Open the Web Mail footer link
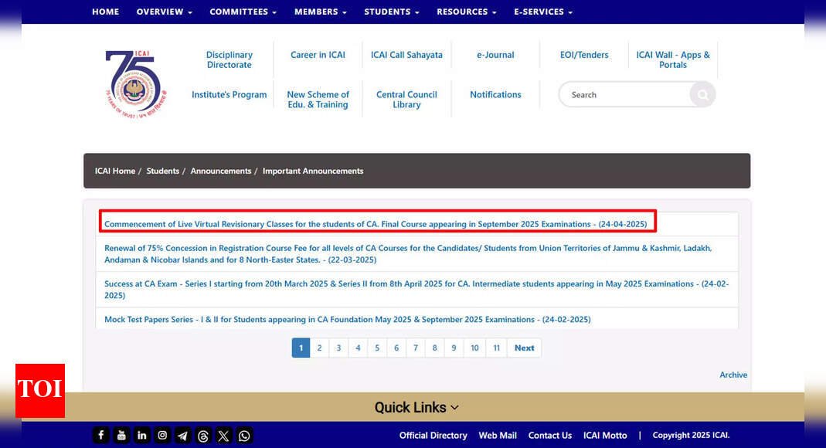Viewport: 826px width, 448px height. tap(498, 436)
